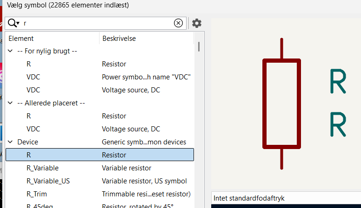
Task: Collapse the 'Allerede placeret' group
Action: [x=10, y=103]
